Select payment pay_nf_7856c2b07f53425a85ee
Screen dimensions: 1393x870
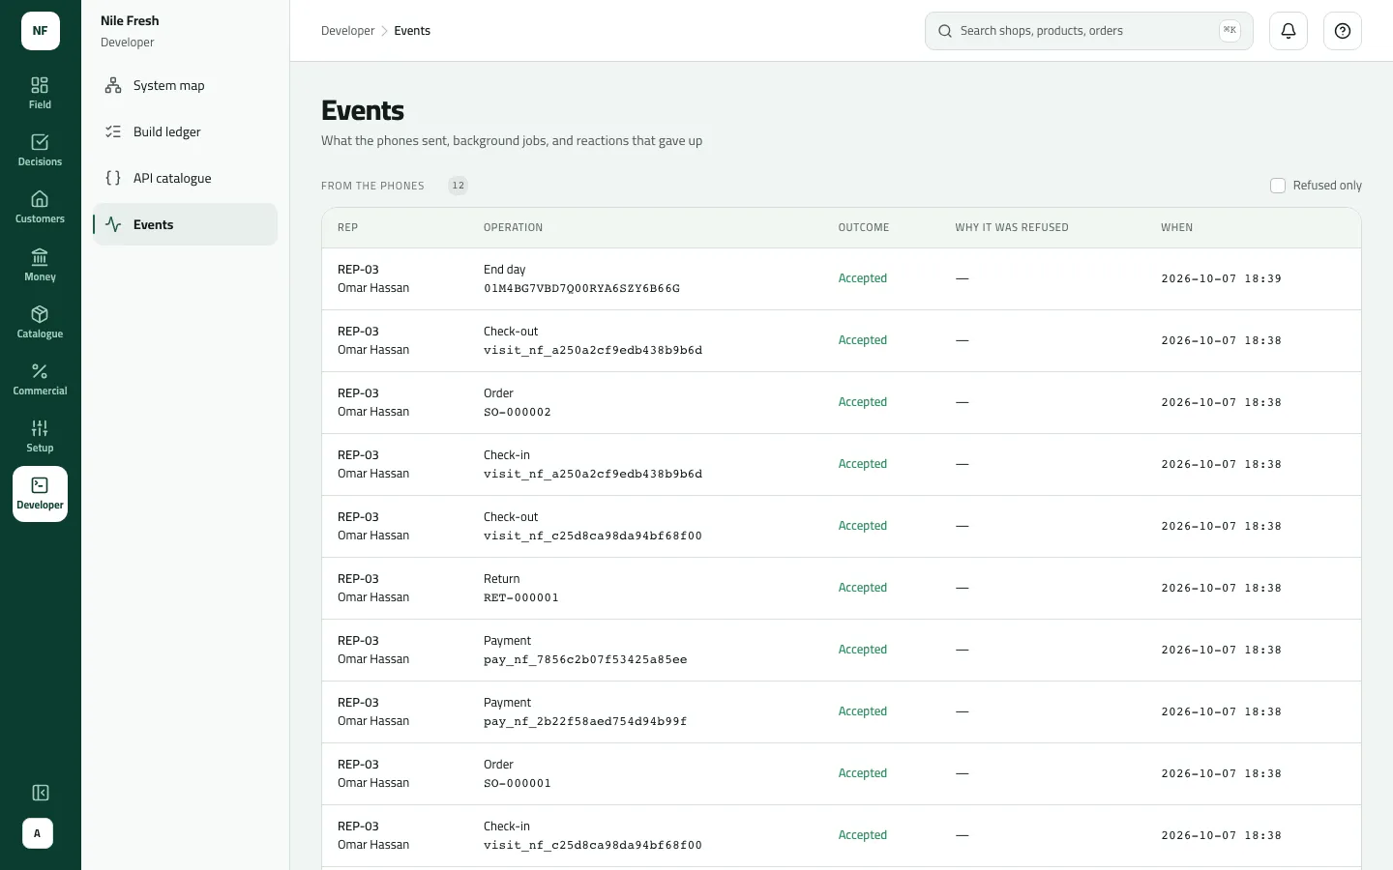point(585,659)
